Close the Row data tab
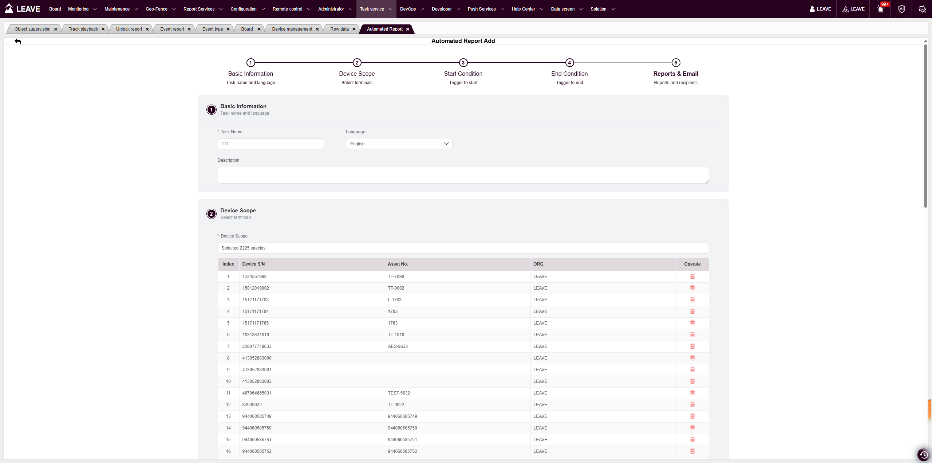 coord(354,29)
